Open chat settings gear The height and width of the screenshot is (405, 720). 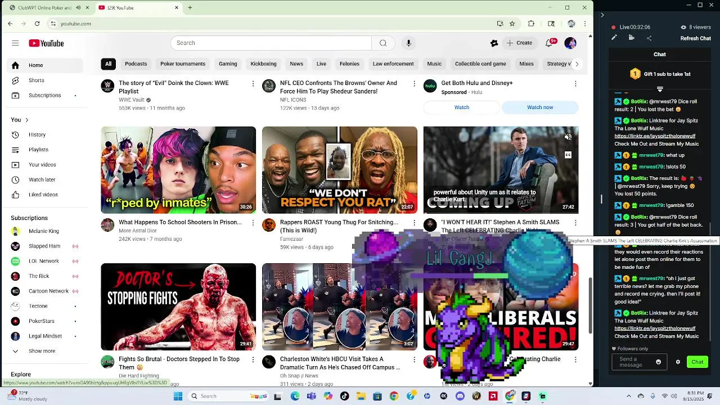click(x=678, y=362)
